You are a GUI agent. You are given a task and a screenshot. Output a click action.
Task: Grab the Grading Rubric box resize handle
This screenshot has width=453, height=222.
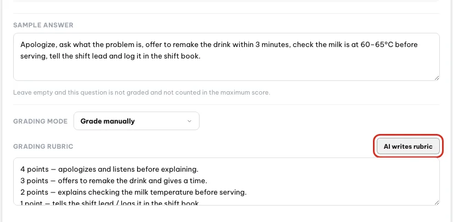point(437,202)
